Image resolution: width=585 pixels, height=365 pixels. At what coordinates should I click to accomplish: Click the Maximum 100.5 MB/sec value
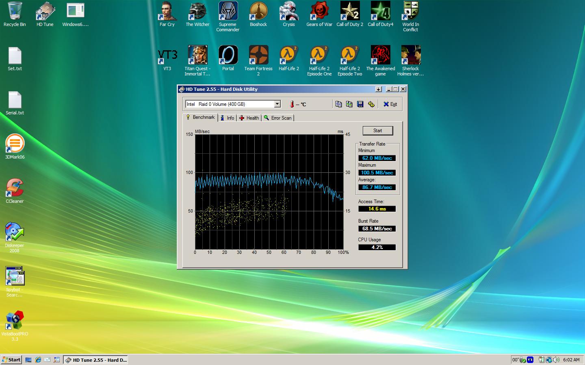click(377, 173)
